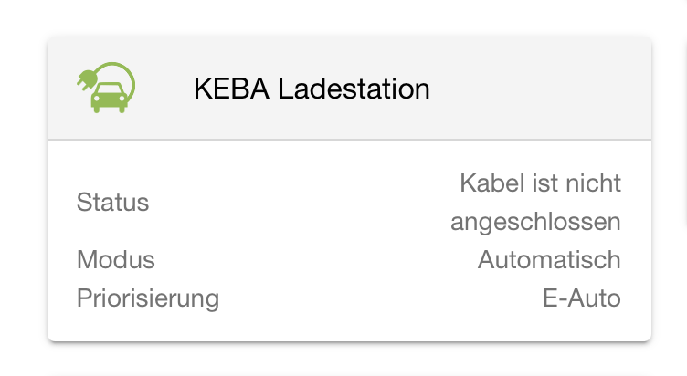The image size is (687, 376).
Task: Click the "Kabel ist nicht" status text
Action: [540, 183]
